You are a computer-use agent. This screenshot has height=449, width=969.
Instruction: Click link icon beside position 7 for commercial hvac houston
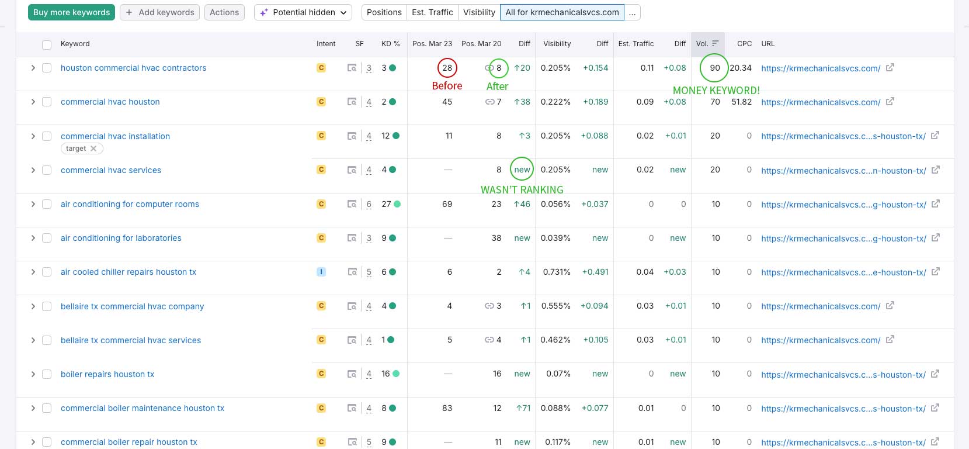click(489, 102)
